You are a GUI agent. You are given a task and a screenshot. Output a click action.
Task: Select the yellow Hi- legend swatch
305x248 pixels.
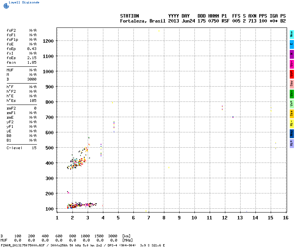pyautogui.click(x=292, y=124)
